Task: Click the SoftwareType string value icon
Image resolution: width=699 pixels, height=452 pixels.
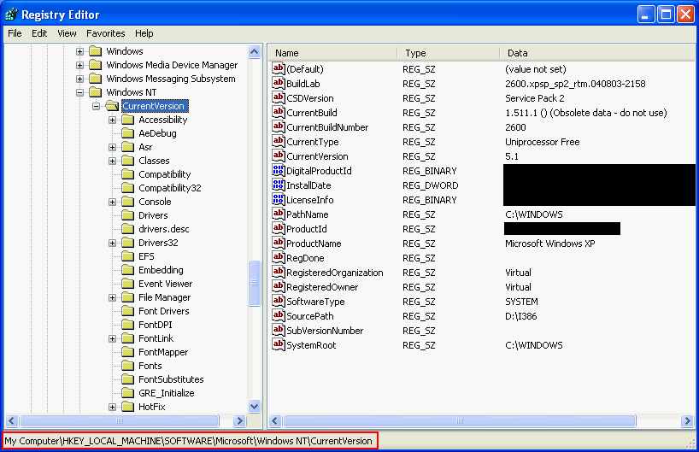Action: click(x=279, y=301)
